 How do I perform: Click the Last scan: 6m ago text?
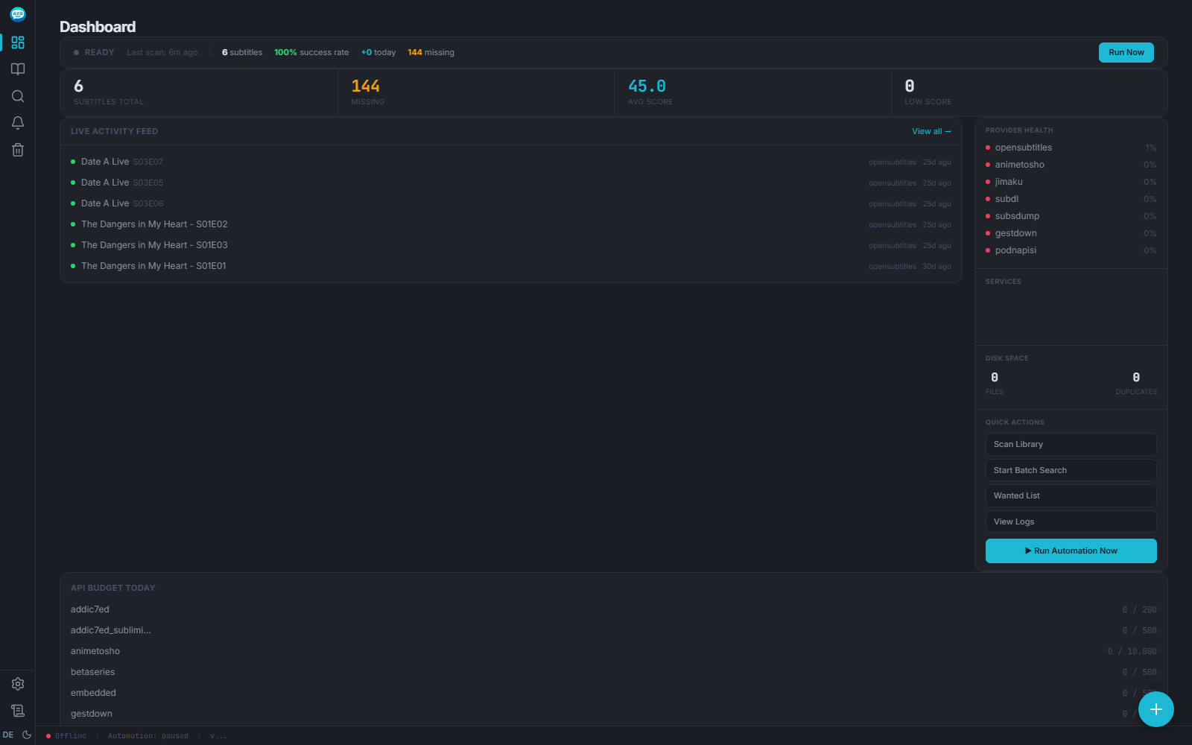pos(162,52)
